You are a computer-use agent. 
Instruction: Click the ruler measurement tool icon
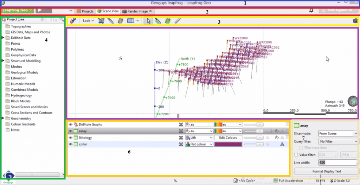coord(178,21)
